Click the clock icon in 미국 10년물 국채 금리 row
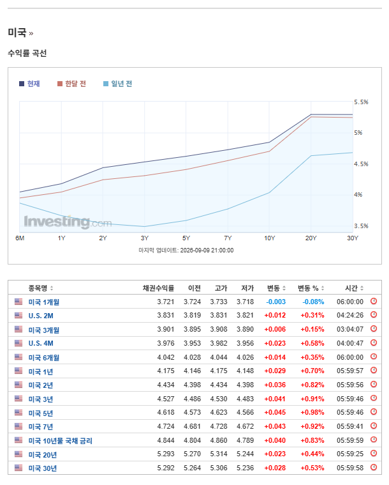 pos(374,440)
